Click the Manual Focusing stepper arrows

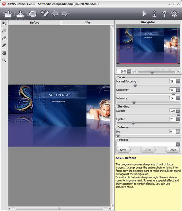point(178,81)
